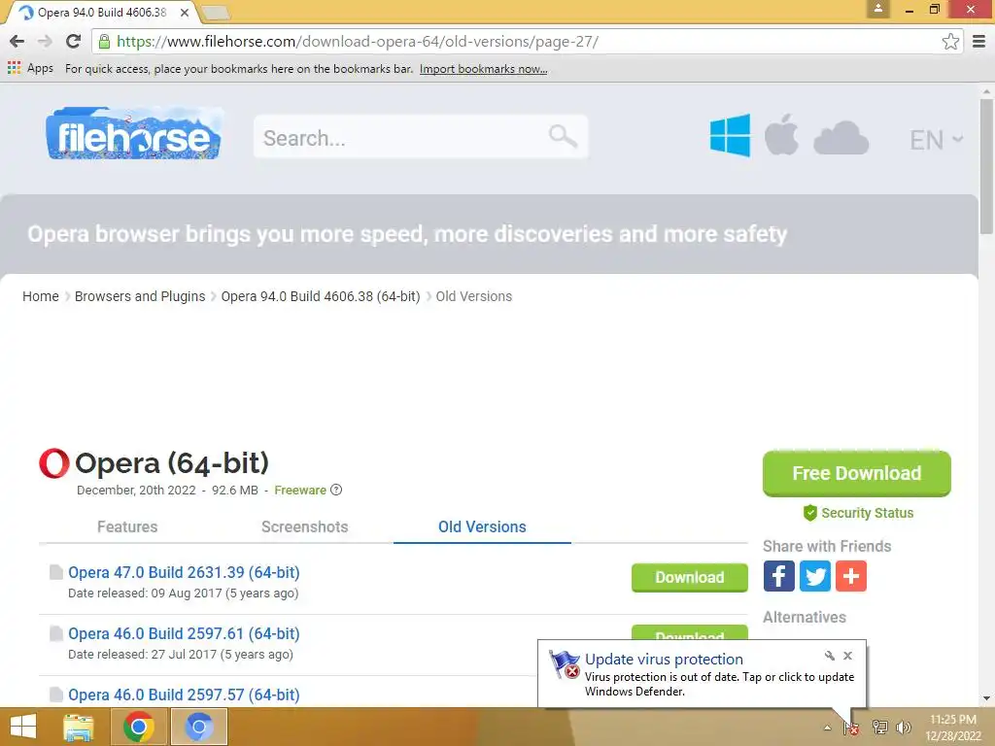Click the secure padlock icon in address bar

tap(105, 42)
